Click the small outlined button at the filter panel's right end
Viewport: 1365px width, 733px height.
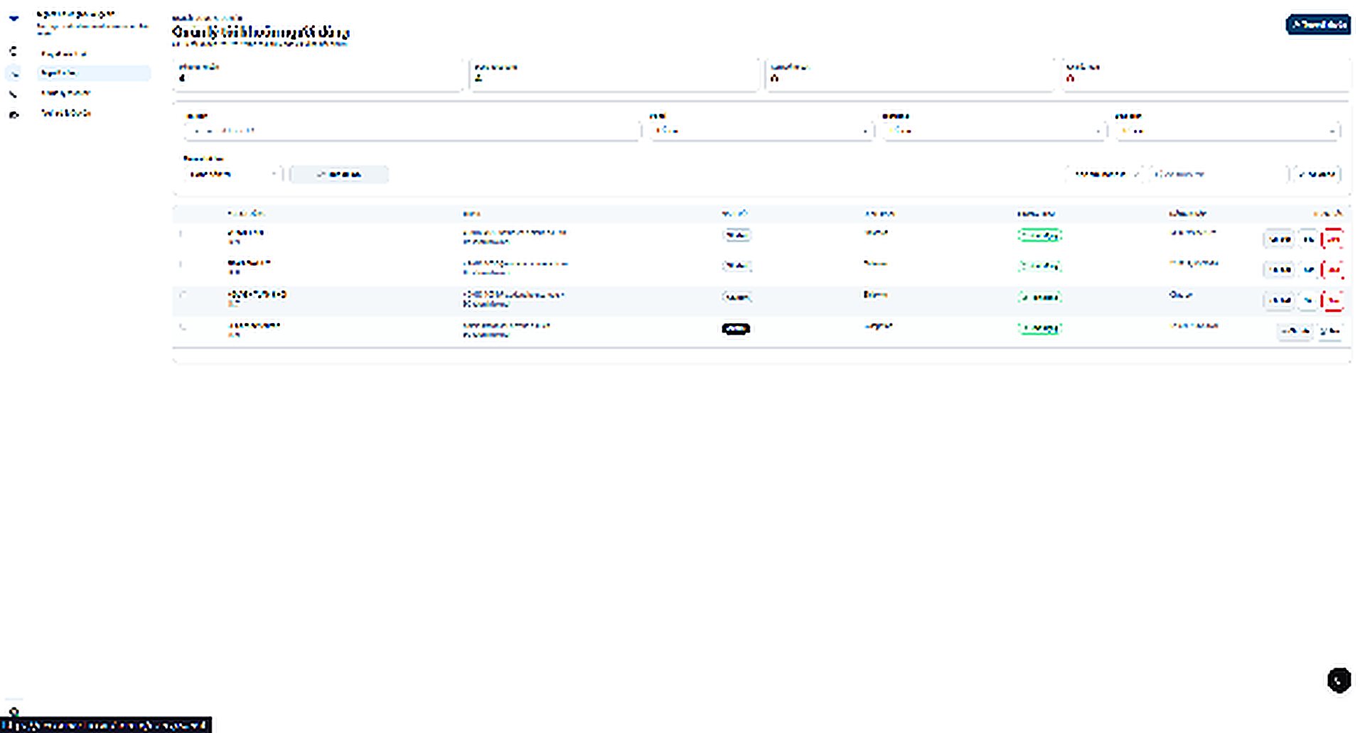click(x=1316, y=174)
